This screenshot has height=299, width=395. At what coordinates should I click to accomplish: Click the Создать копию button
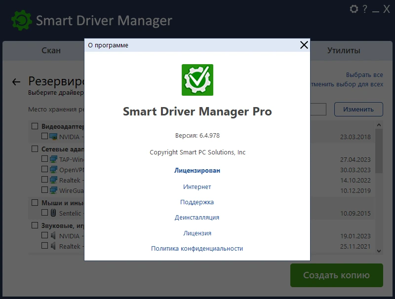[337, 275]
